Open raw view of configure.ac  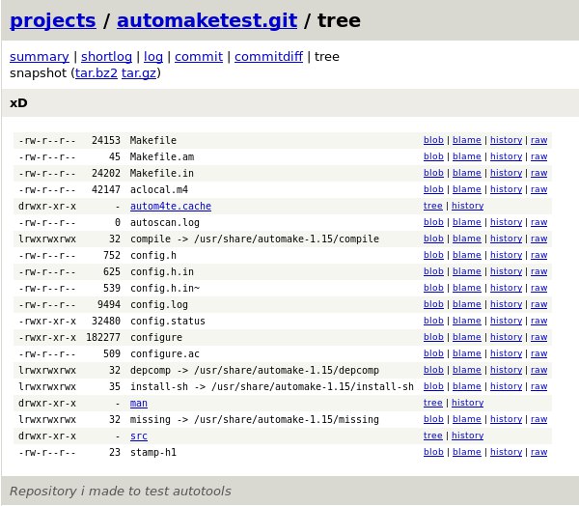click(538, 353)
